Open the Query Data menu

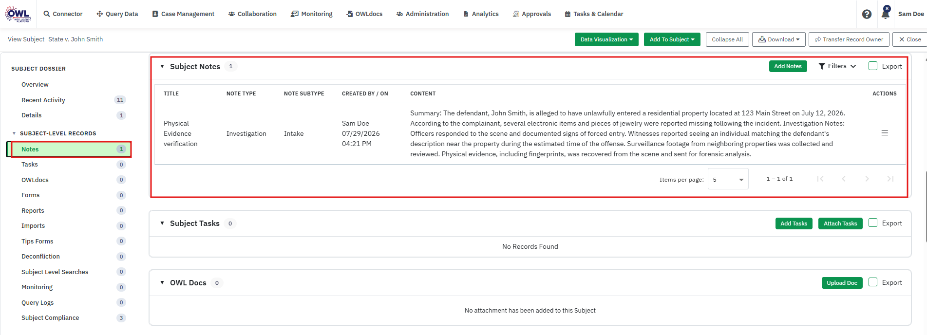[117, 14]
